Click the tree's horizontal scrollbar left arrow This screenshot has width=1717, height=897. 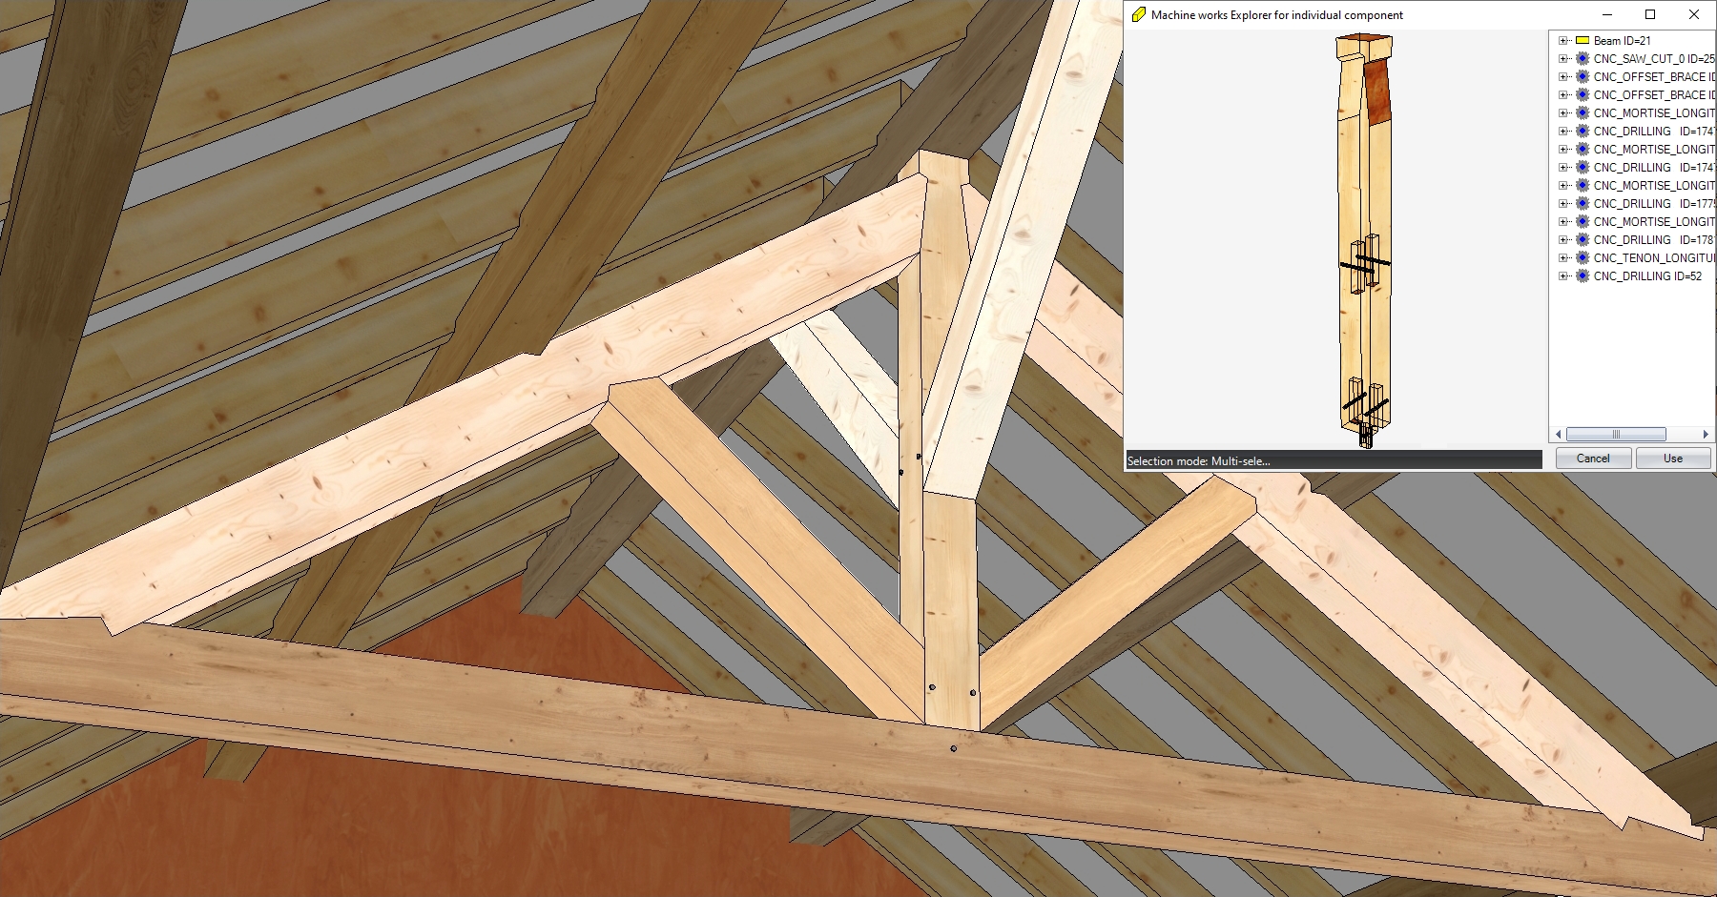1559,435
